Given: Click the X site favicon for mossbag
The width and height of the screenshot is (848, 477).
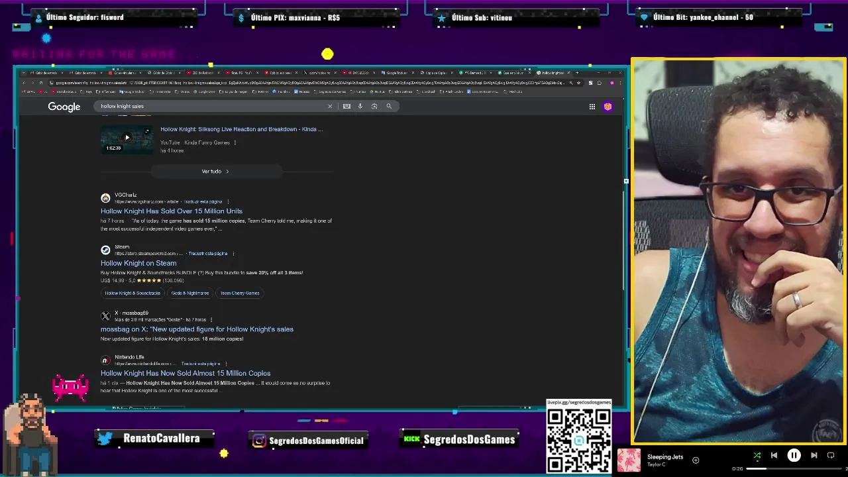Looking at the screenshot, I should pos(105,316).
